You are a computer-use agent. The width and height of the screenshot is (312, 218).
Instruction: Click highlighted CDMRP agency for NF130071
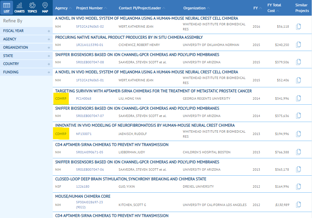tap(61, 134)
